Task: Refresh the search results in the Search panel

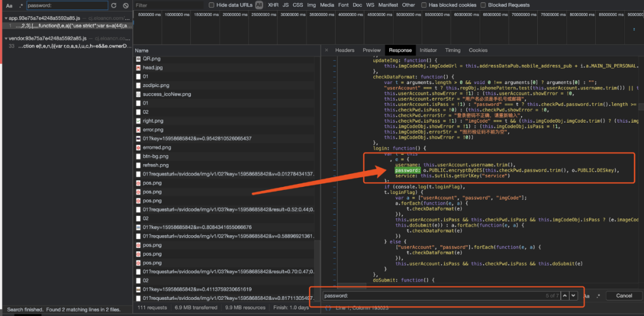Action: click(x=114, y=6)
